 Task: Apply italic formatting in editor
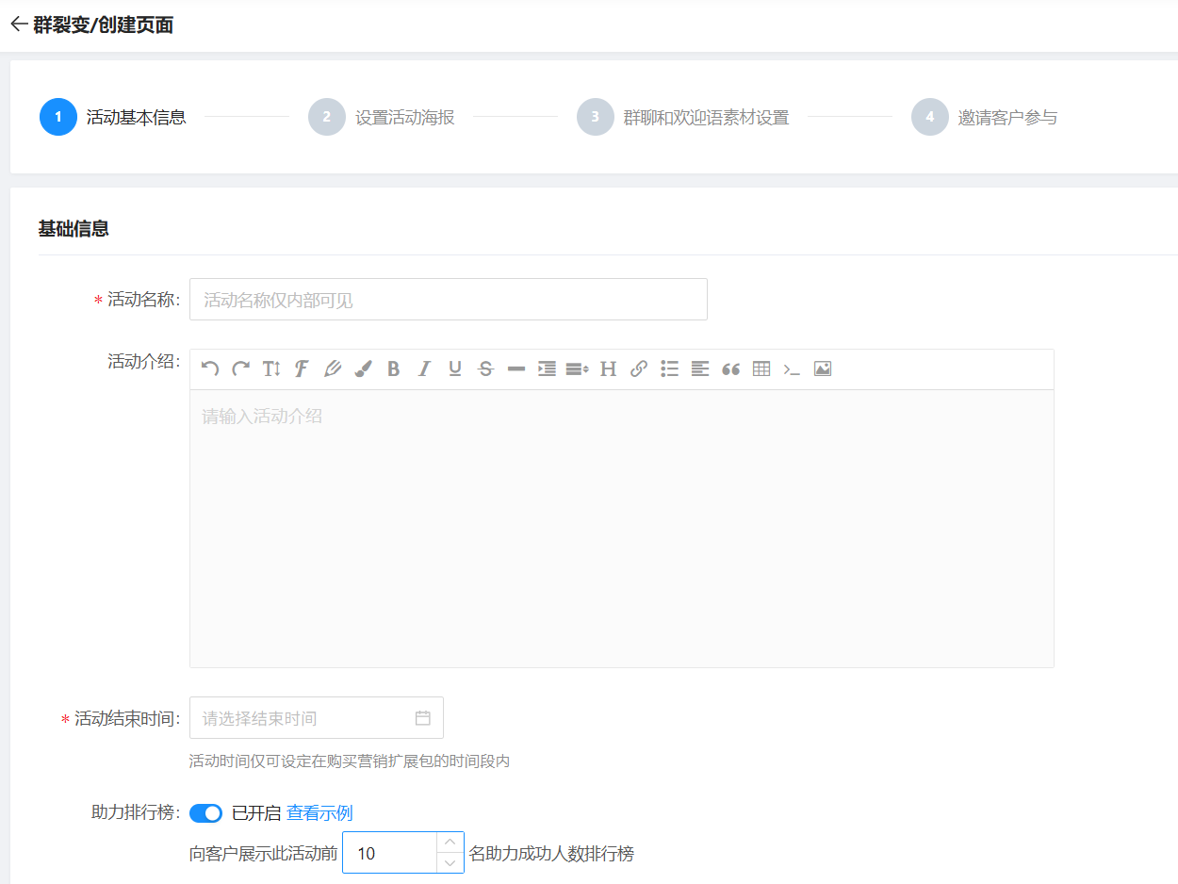point(424,369)
